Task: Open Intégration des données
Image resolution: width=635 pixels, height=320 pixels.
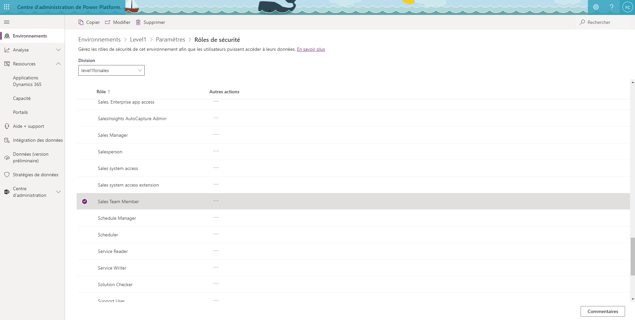Action: pos(38,140)
